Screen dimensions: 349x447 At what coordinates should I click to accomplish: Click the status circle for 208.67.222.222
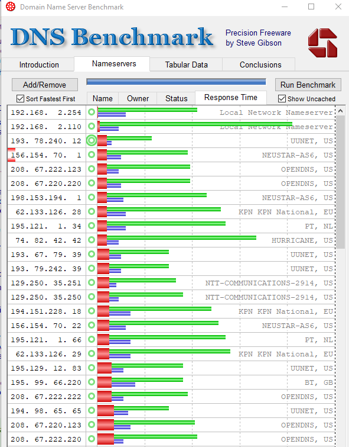click(92, 396)
